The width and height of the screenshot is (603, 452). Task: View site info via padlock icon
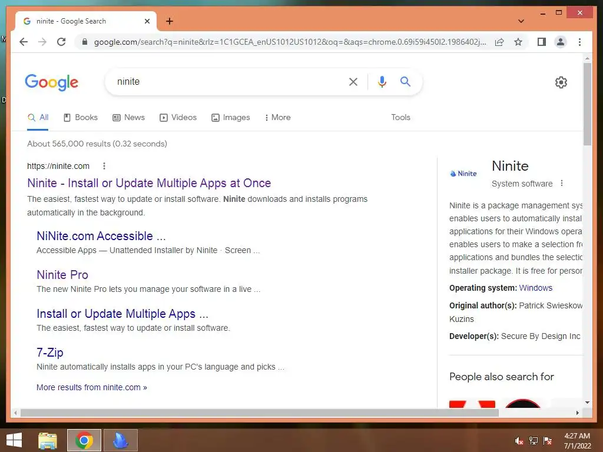click(85, 42)
